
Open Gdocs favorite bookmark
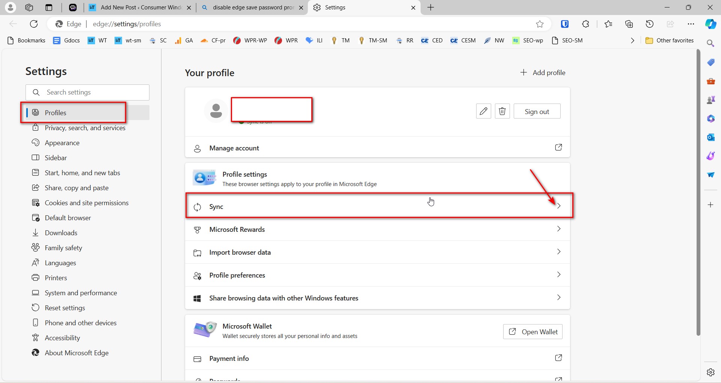[x=66, y=41]
